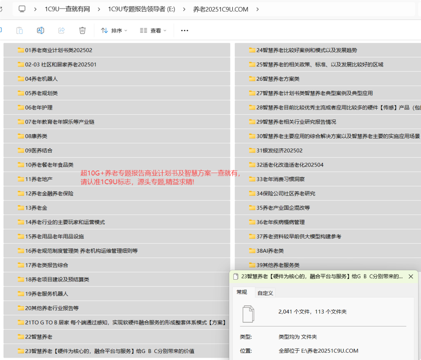Viewport: 421px width, 360px height.
Task: Click the Rename toolbar icon
Action: 41,30
